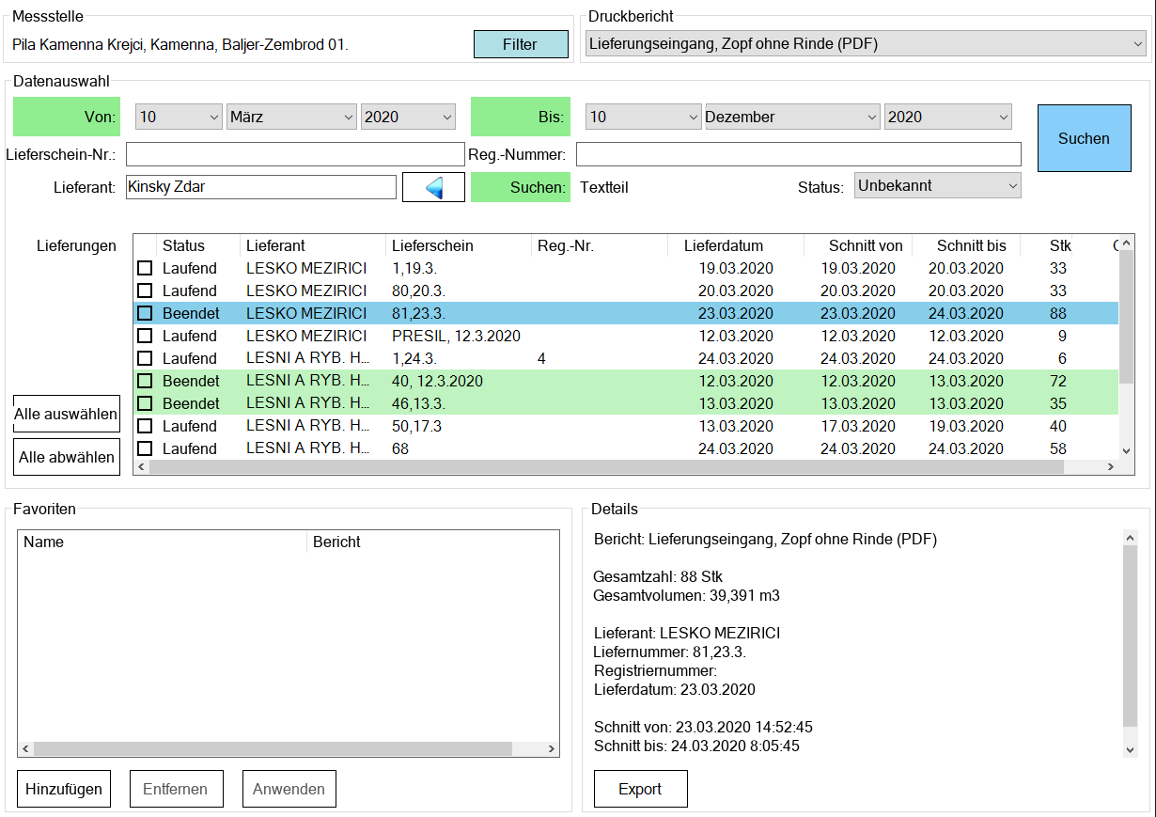The width and height of the screenshot is (1156, 817).
Task: Click the Lieferschein-Nr. input field
Action: tap(293, 154)
